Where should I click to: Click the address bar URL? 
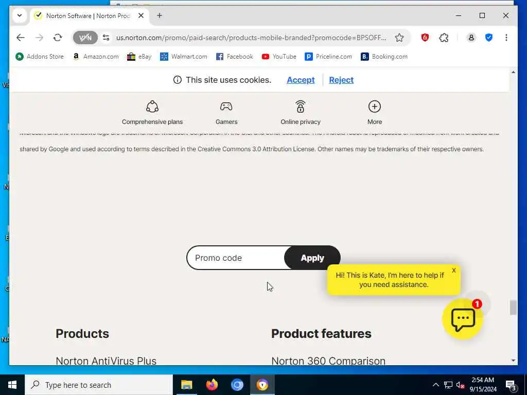click(251, 38)
